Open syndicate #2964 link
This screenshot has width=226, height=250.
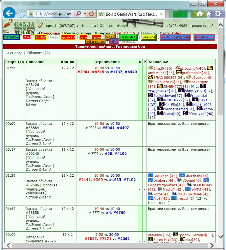pyautogui.click(x=84, y=72)
